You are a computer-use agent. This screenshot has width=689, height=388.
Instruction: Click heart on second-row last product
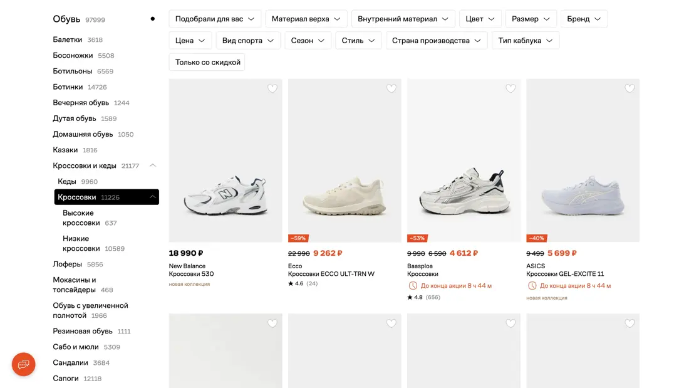pyautogui.click(x=629, y=323)
